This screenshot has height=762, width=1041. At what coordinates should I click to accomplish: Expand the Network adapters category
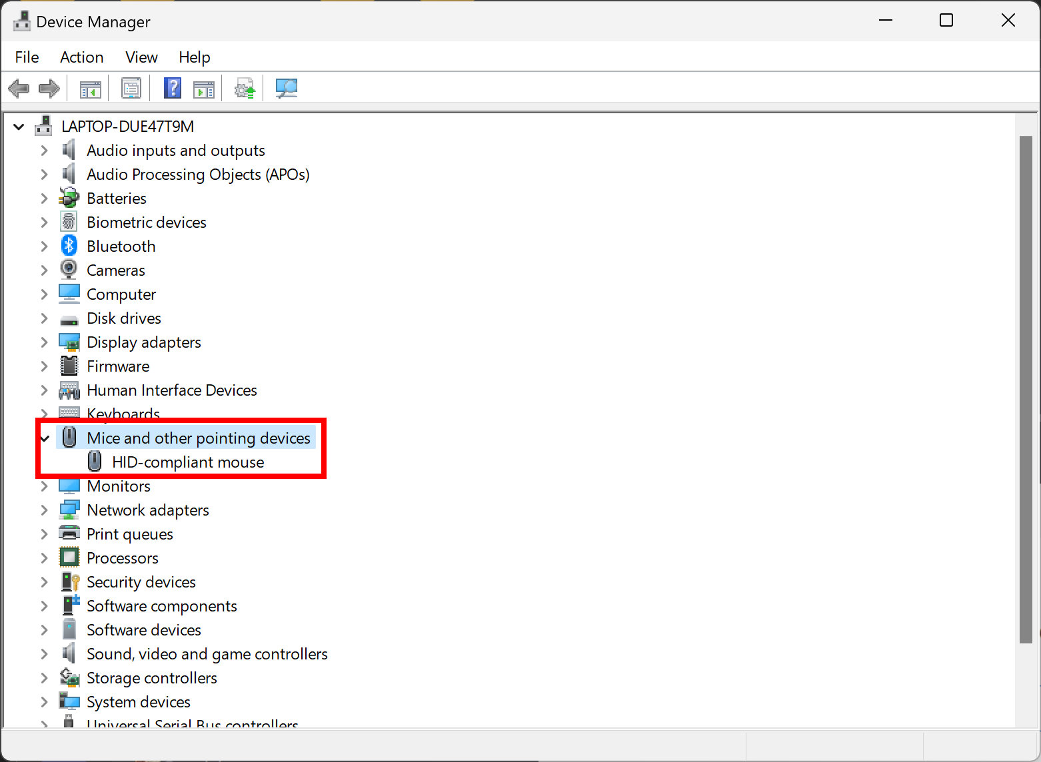coord(44,510)
